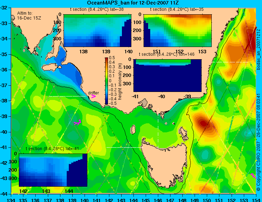Image resolution: width=262 pixels, height=202 pixels.
Task: Click the vertical white dash-dot line at longitude 146
Action: tap(158, 129)
